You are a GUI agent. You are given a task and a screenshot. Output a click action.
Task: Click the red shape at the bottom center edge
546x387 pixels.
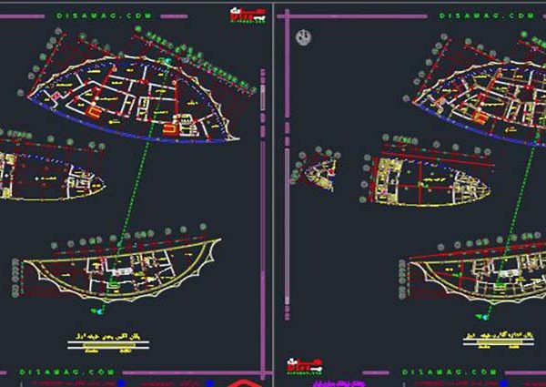243,382
